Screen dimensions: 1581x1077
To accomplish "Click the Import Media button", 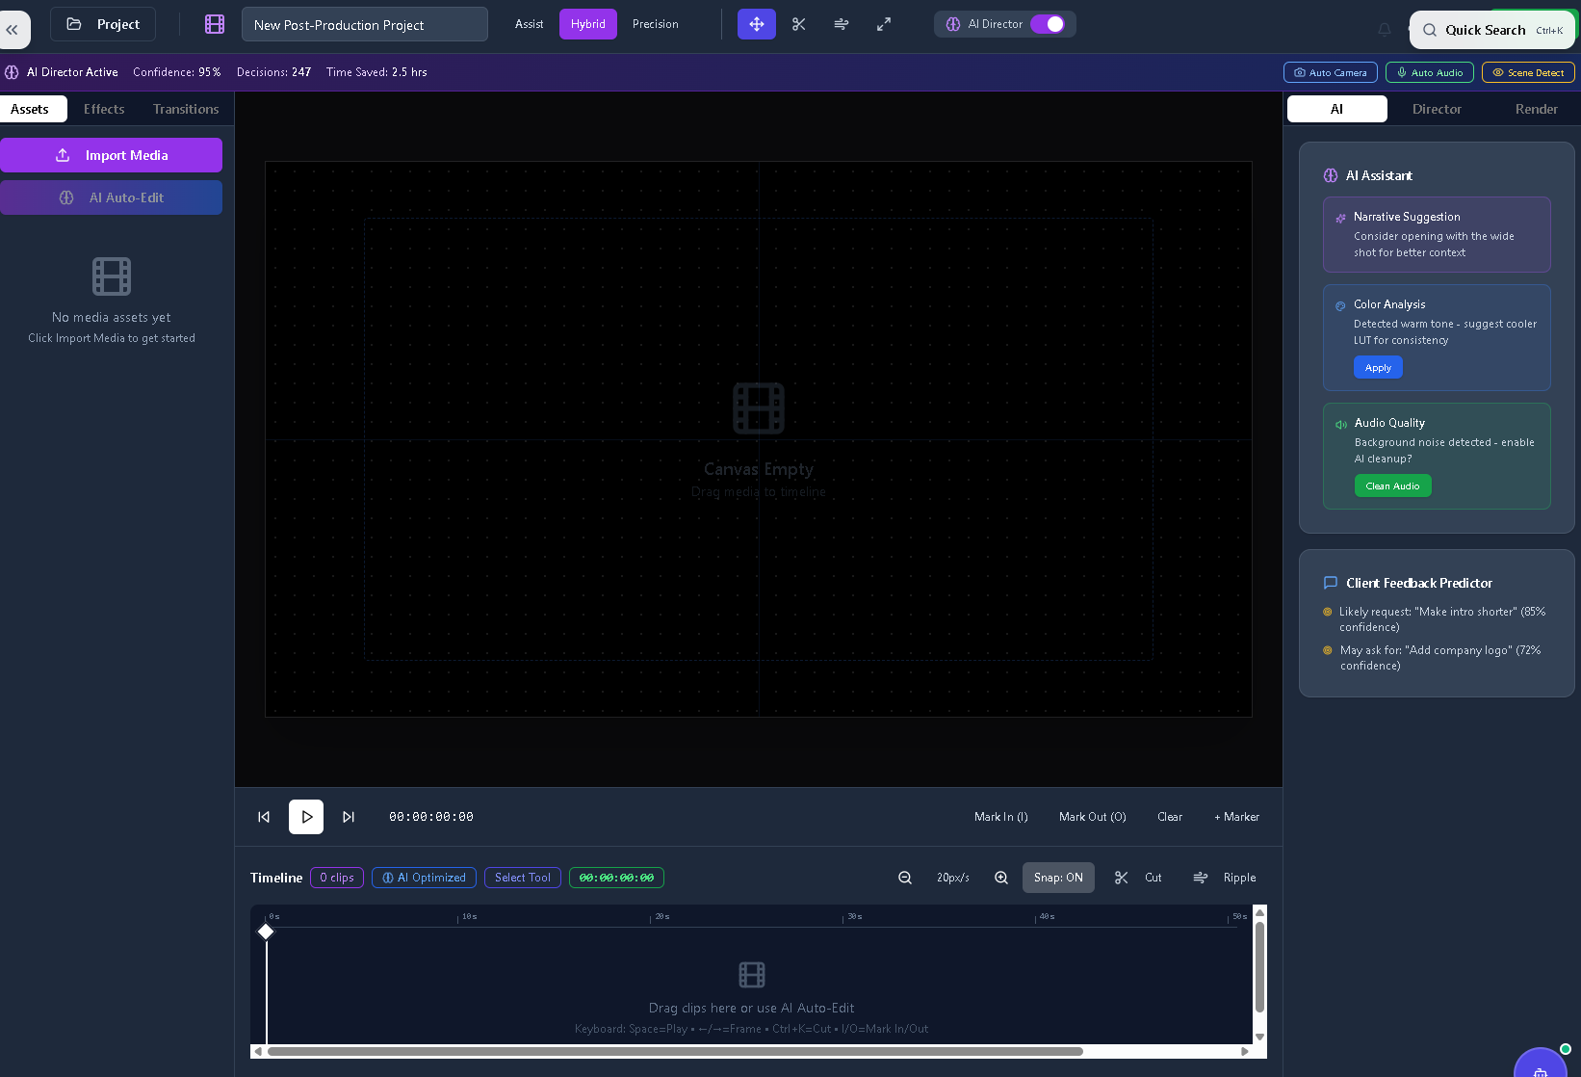I will point(112,155).
